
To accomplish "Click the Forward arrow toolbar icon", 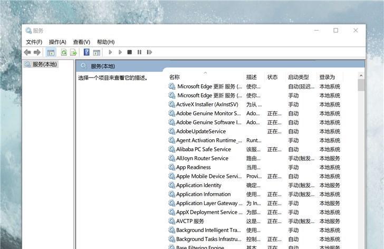I will click(37, 52).
